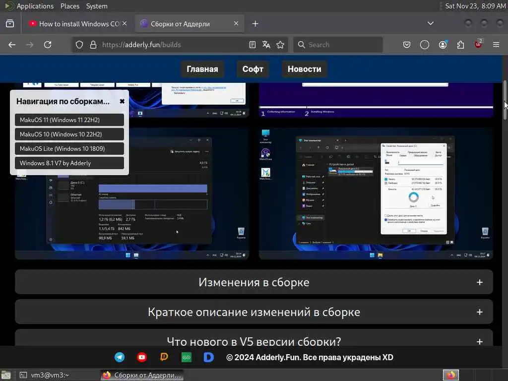Click the 'Софт' navigation button
The height and width of the screenshot is (381, 508).
[253, 69]
